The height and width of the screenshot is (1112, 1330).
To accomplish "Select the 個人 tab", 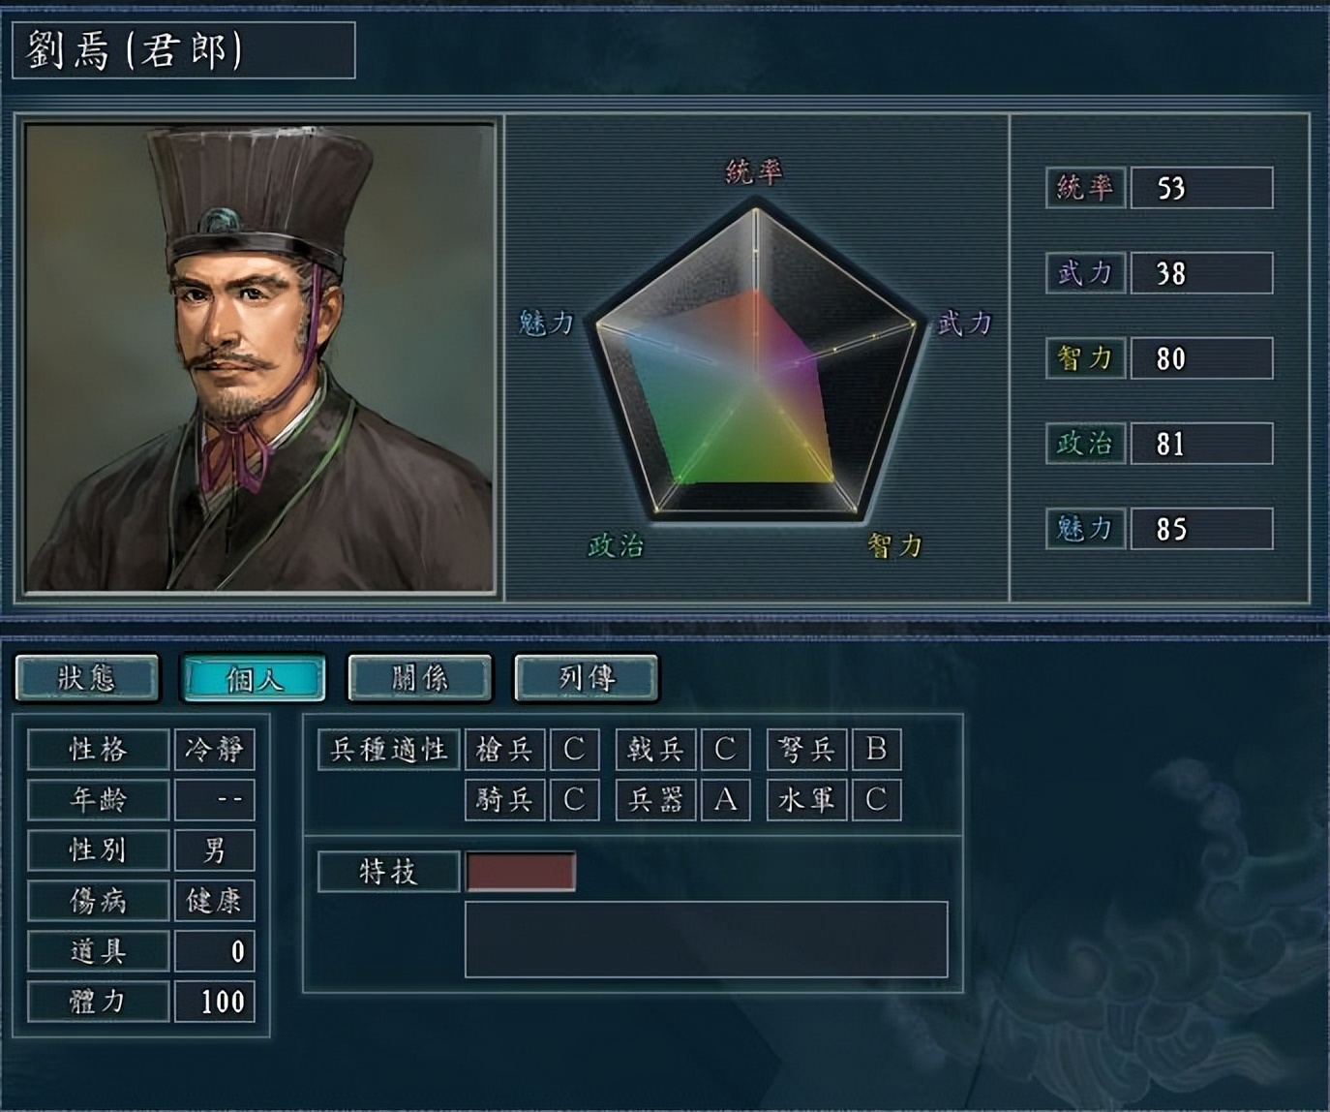I will point(254,678).
